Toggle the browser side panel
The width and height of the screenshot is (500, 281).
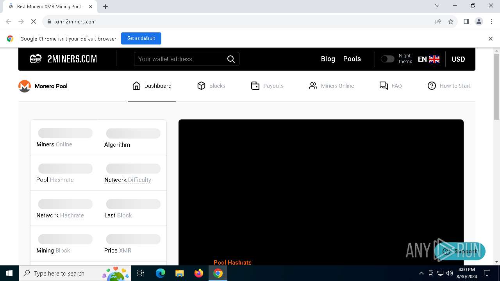(x=466, y=21)
